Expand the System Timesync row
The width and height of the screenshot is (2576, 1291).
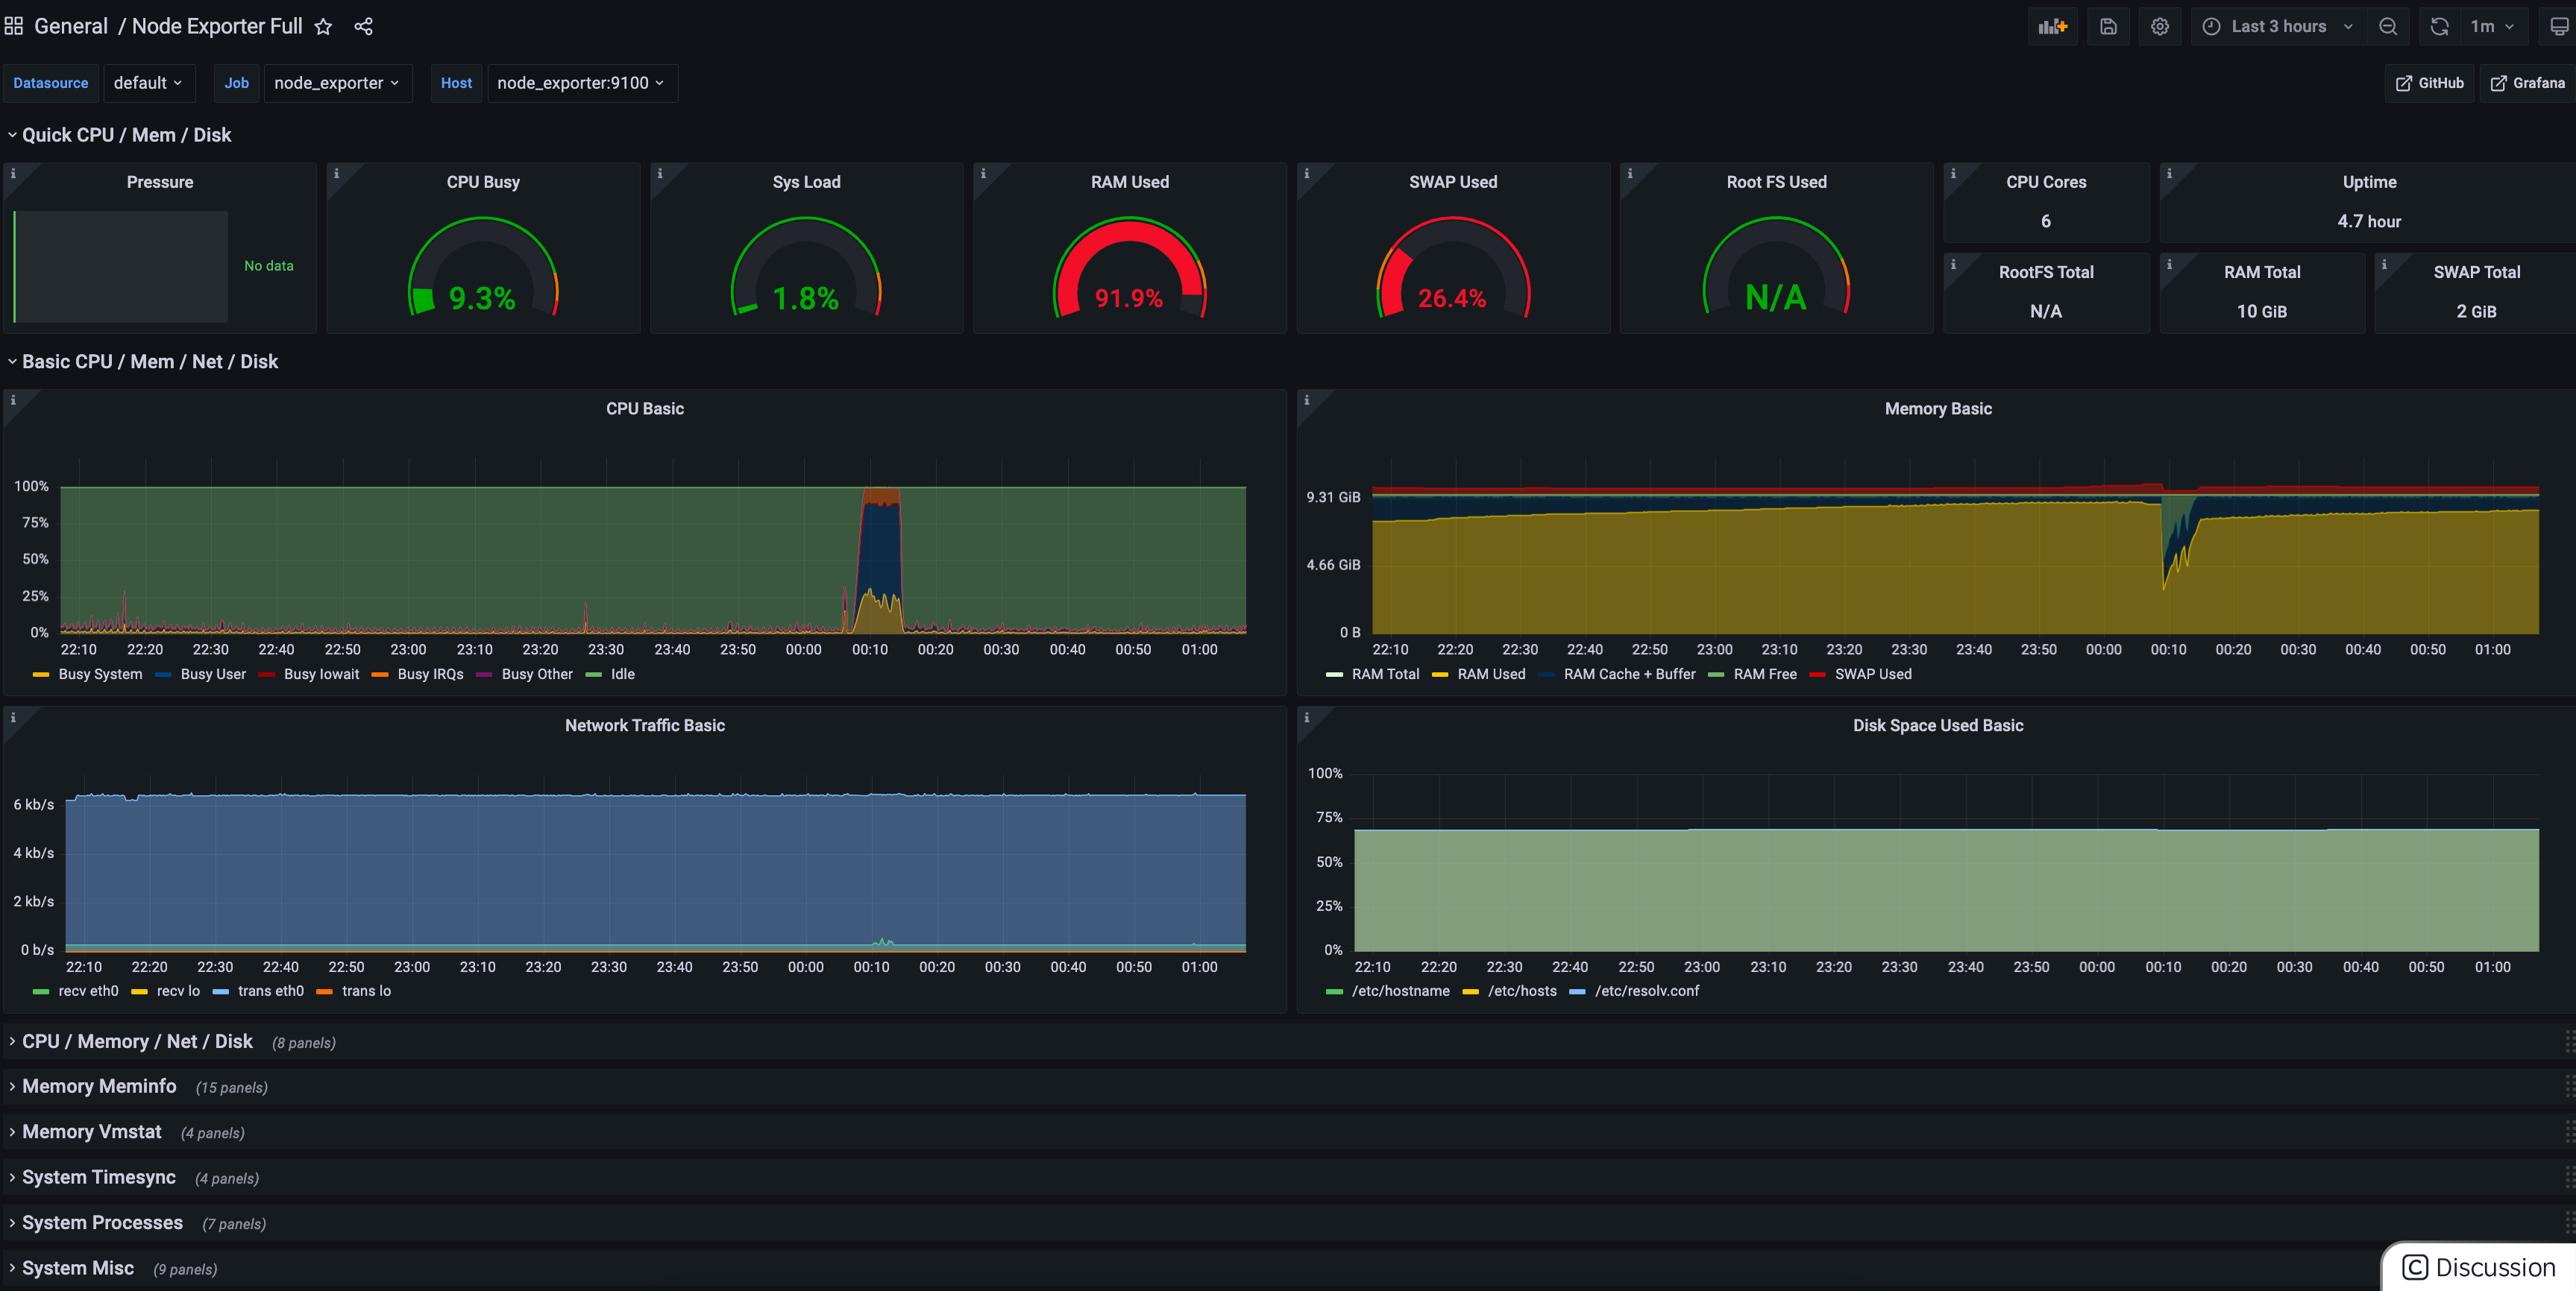[98, 1177]
